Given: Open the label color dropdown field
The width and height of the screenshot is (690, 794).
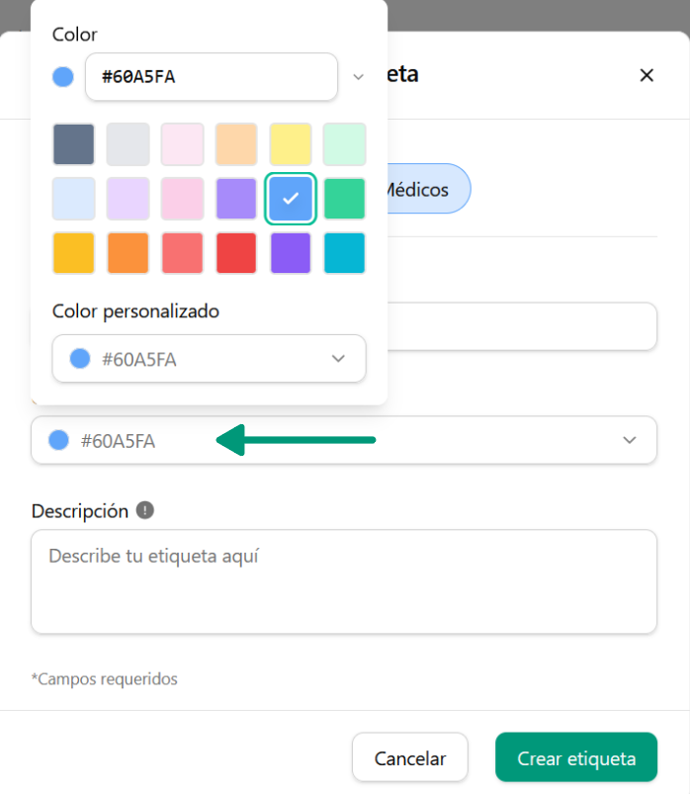Looking at the screenshot, I should click(343, 440).
